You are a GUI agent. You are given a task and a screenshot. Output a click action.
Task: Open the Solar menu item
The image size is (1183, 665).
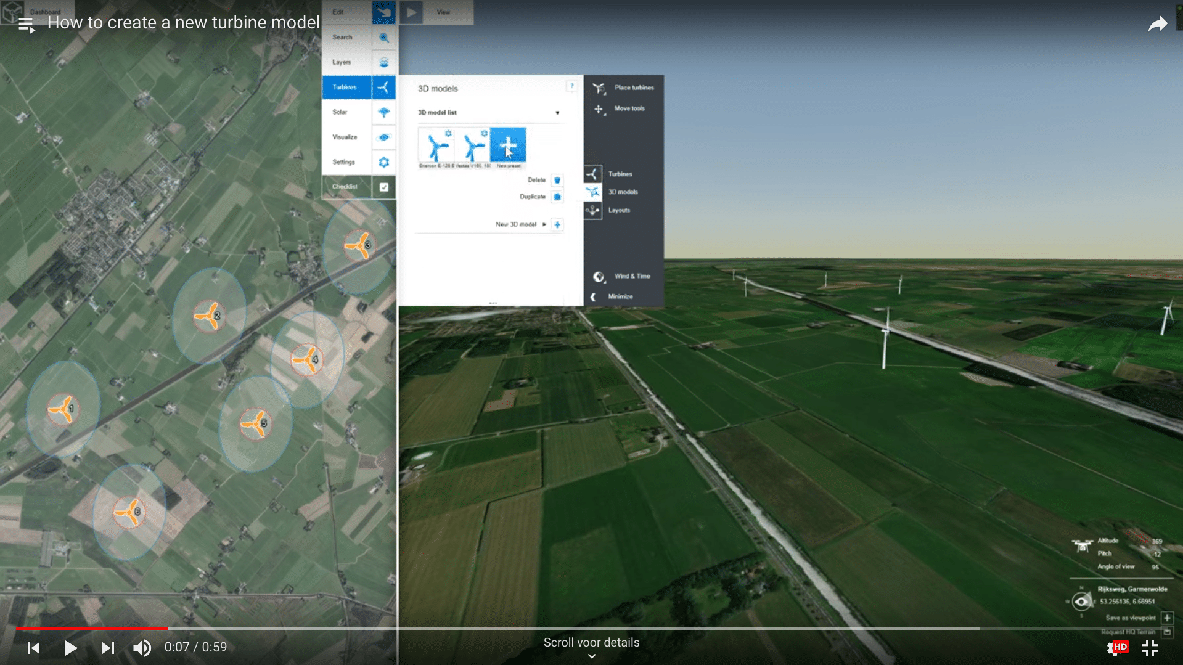(x=340, y=112)
